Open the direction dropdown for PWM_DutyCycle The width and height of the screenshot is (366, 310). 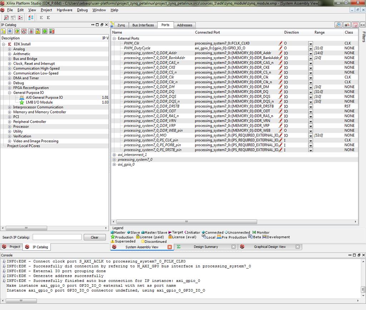point(311,48)
